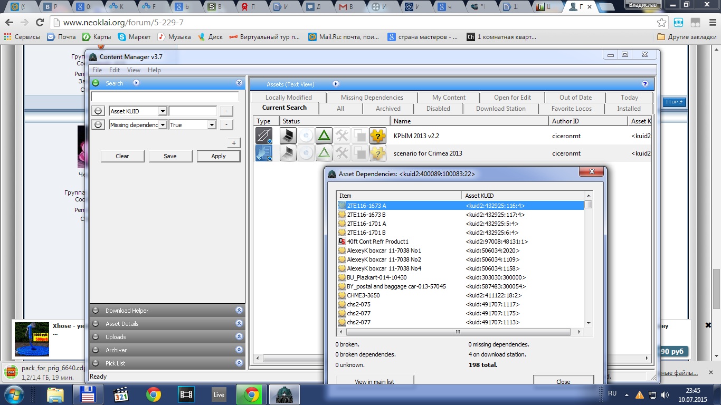The width and height of the screenshot is (721, 405).
Task: Click the laptop status icon in first row
Action: tap(288, 136)
